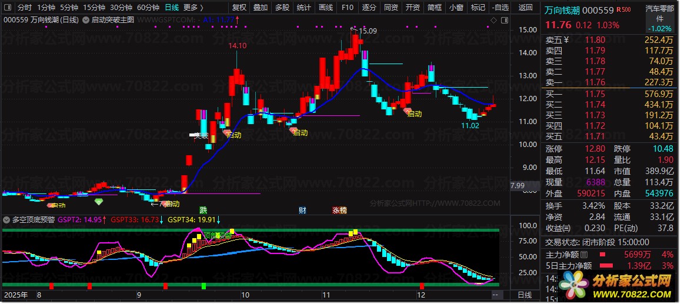Click the 主力净额 detail list icon

pos(584,255)
